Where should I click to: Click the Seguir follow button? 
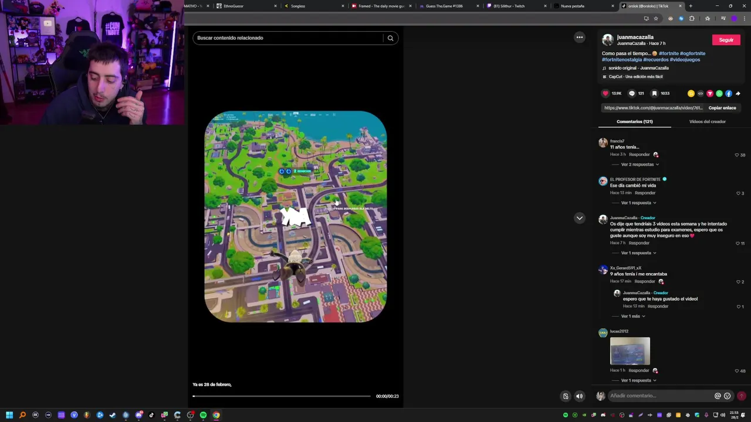726,40
